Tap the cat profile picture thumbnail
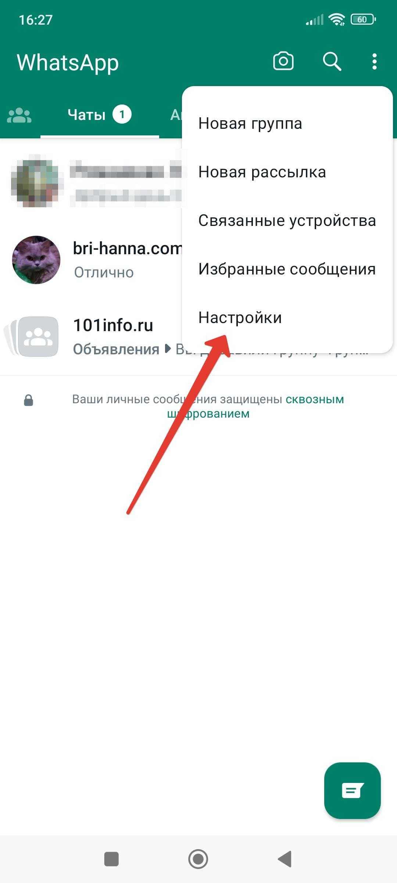The image size is (397, 883). point(36,260)
